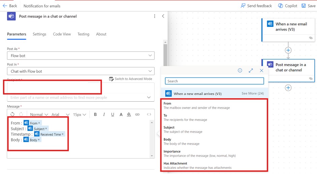Undo in the message editor

click(12, 114)
